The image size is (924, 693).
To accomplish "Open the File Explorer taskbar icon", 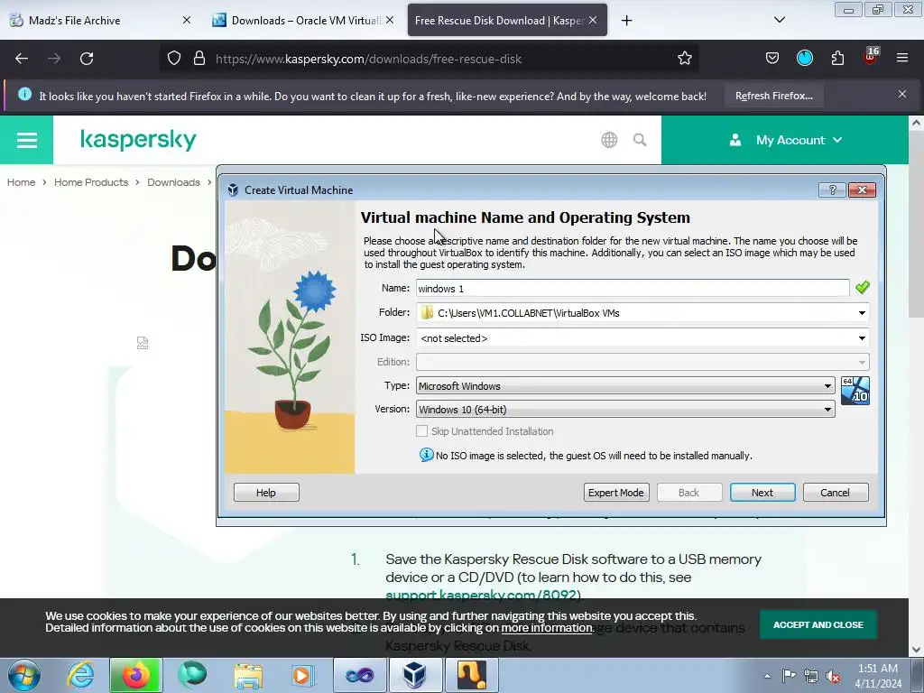I will 248,675.
